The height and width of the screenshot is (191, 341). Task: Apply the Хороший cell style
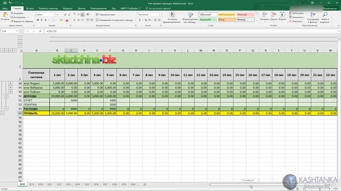click(208, 20)
